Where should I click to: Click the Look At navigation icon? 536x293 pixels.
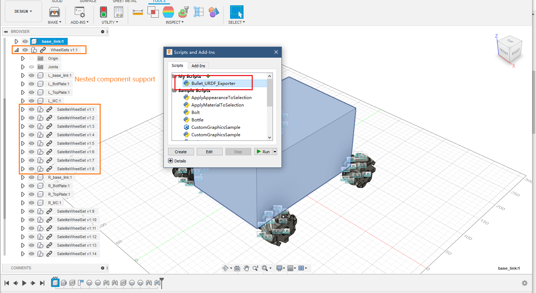(x=237, y=268)
